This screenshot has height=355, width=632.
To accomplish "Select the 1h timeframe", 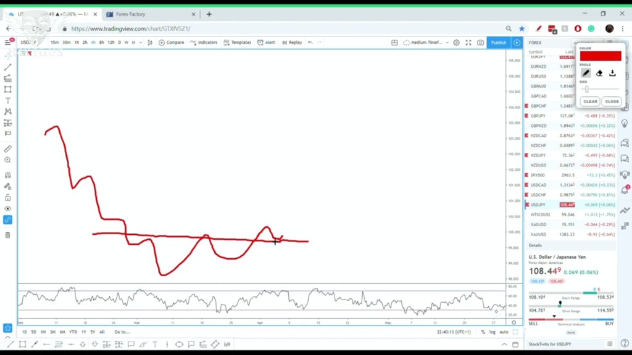I will click(77, 43).
